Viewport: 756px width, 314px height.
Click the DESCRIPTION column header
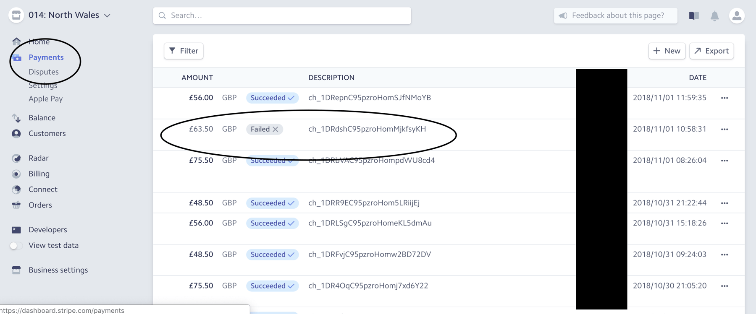[331, 78]
